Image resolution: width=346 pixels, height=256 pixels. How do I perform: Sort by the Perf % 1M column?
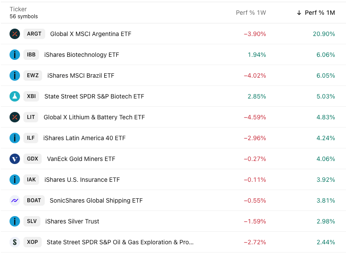point(320,13)
